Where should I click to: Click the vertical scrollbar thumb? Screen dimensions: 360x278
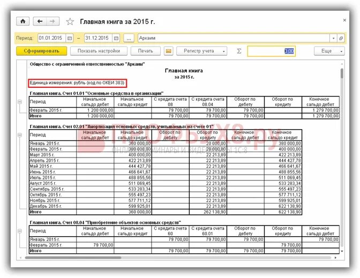pos(342,73)
